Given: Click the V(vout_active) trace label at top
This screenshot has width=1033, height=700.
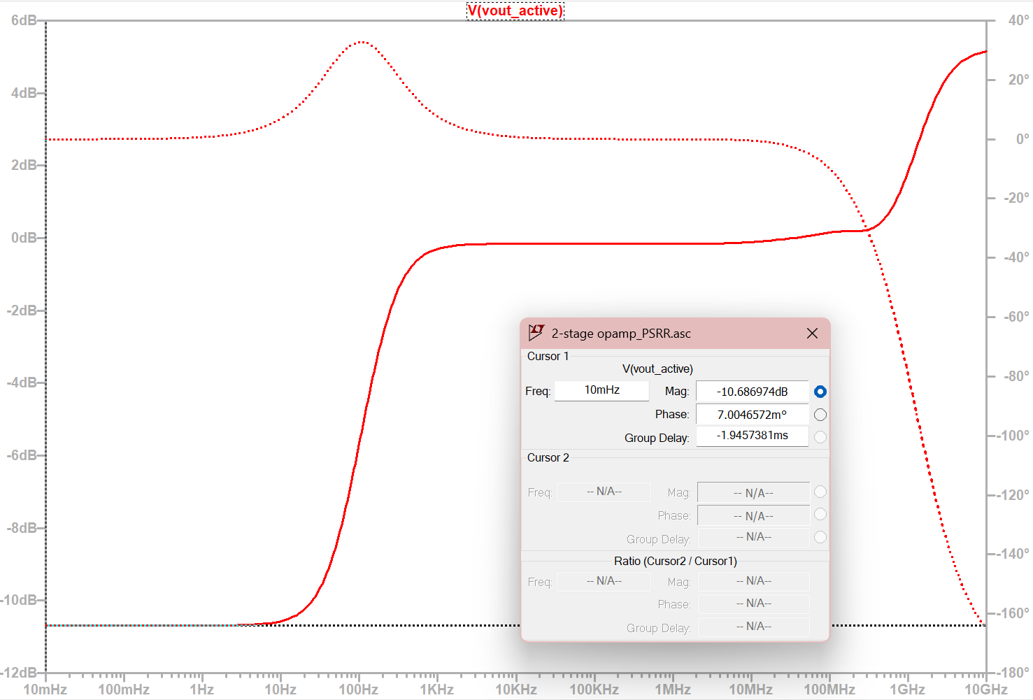Looking at the screenshot, I should click(x=515, y=10).
